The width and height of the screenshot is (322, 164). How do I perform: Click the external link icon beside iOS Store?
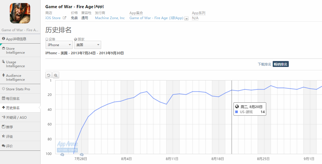coord(65,18)
